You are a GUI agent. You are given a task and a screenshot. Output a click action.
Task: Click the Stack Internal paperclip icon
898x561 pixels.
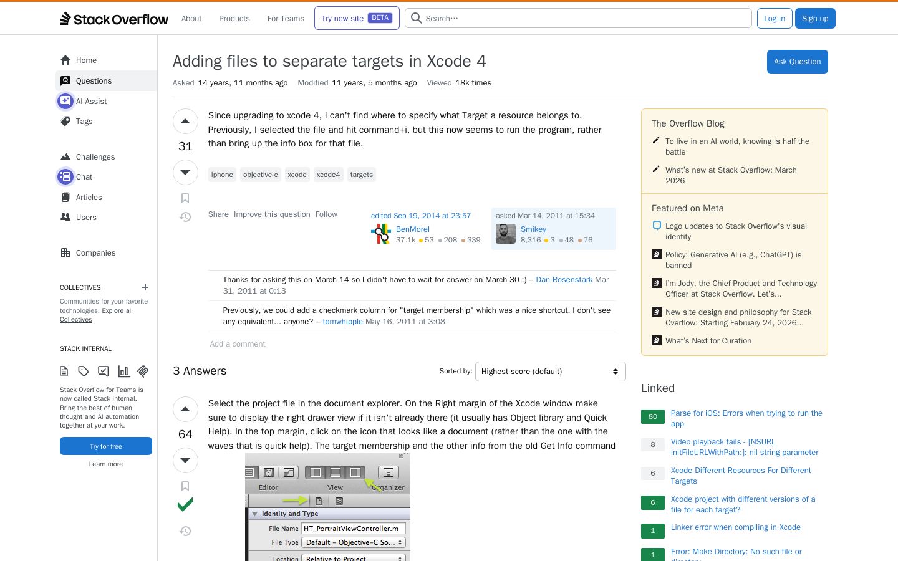click(143, 372)
